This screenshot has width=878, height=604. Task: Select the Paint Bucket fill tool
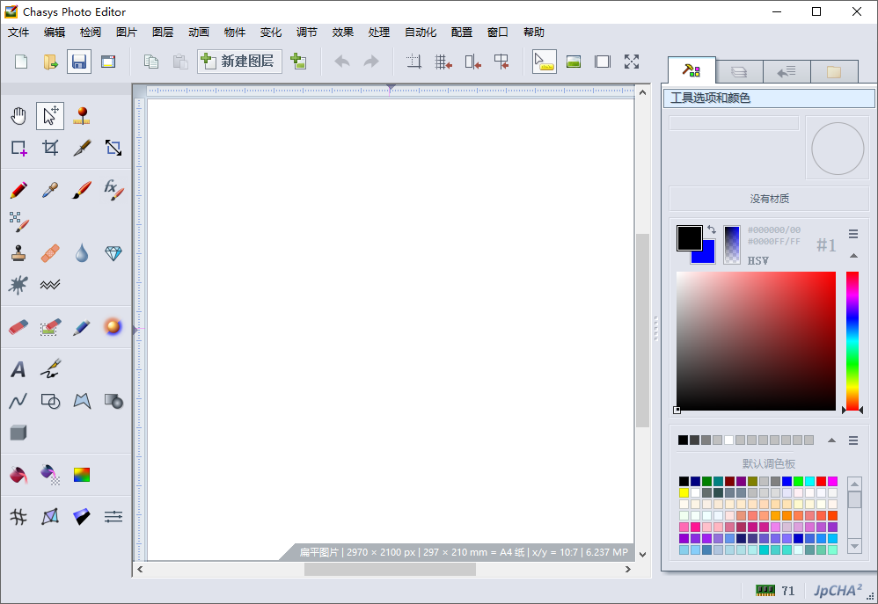(x=18, y=475)
